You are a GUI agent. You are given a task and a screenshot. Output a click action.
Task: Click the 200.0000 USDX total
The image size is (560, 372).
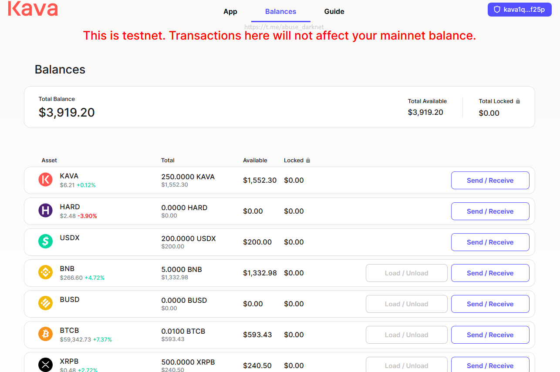(x=189, y=239)
